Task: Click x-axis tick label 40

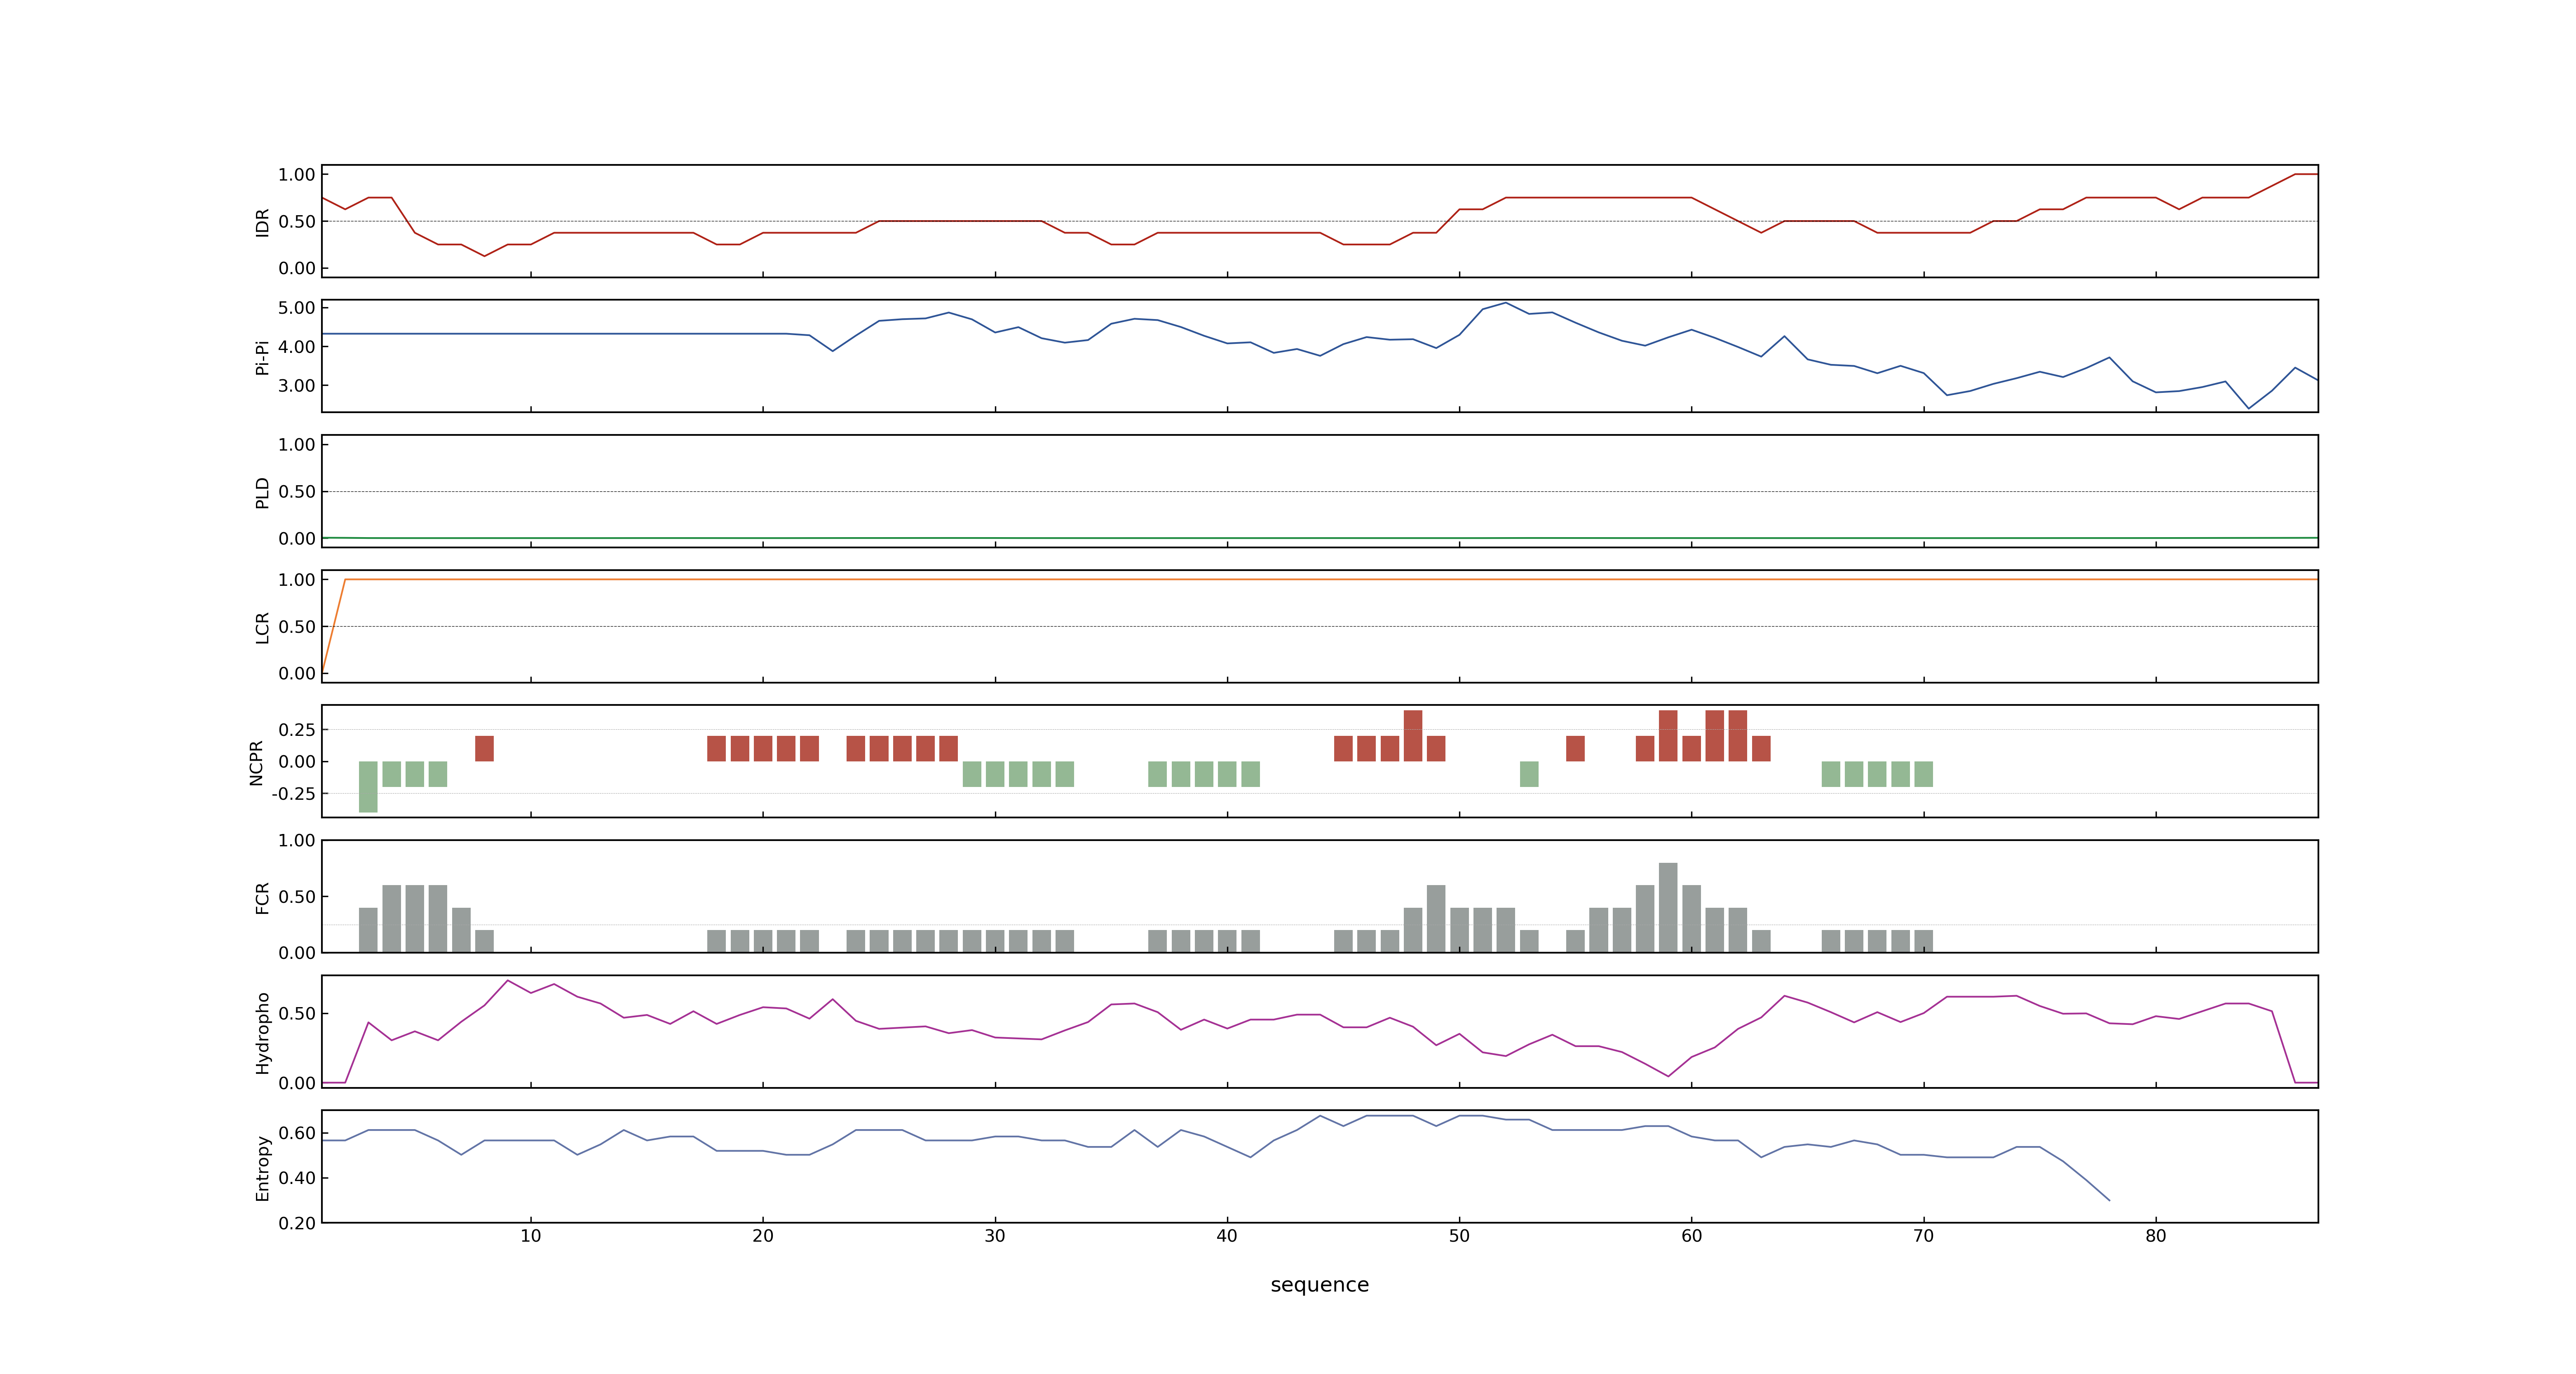Action: (x=1227, y=1236)
